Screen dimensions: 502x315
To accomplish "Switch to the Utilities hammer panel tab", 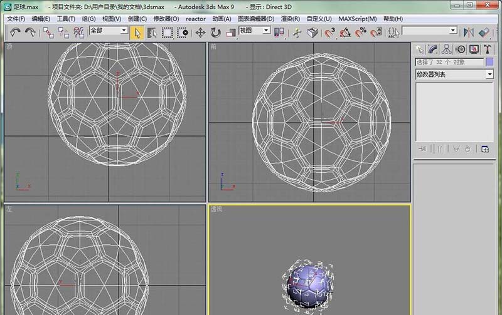I will point(488,49).
